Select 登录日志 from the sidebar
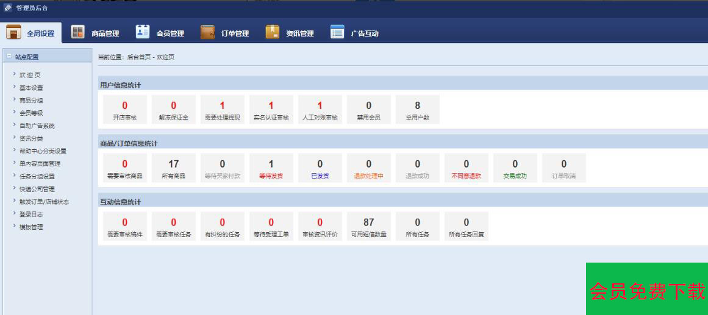 click(x=31, y=214)
